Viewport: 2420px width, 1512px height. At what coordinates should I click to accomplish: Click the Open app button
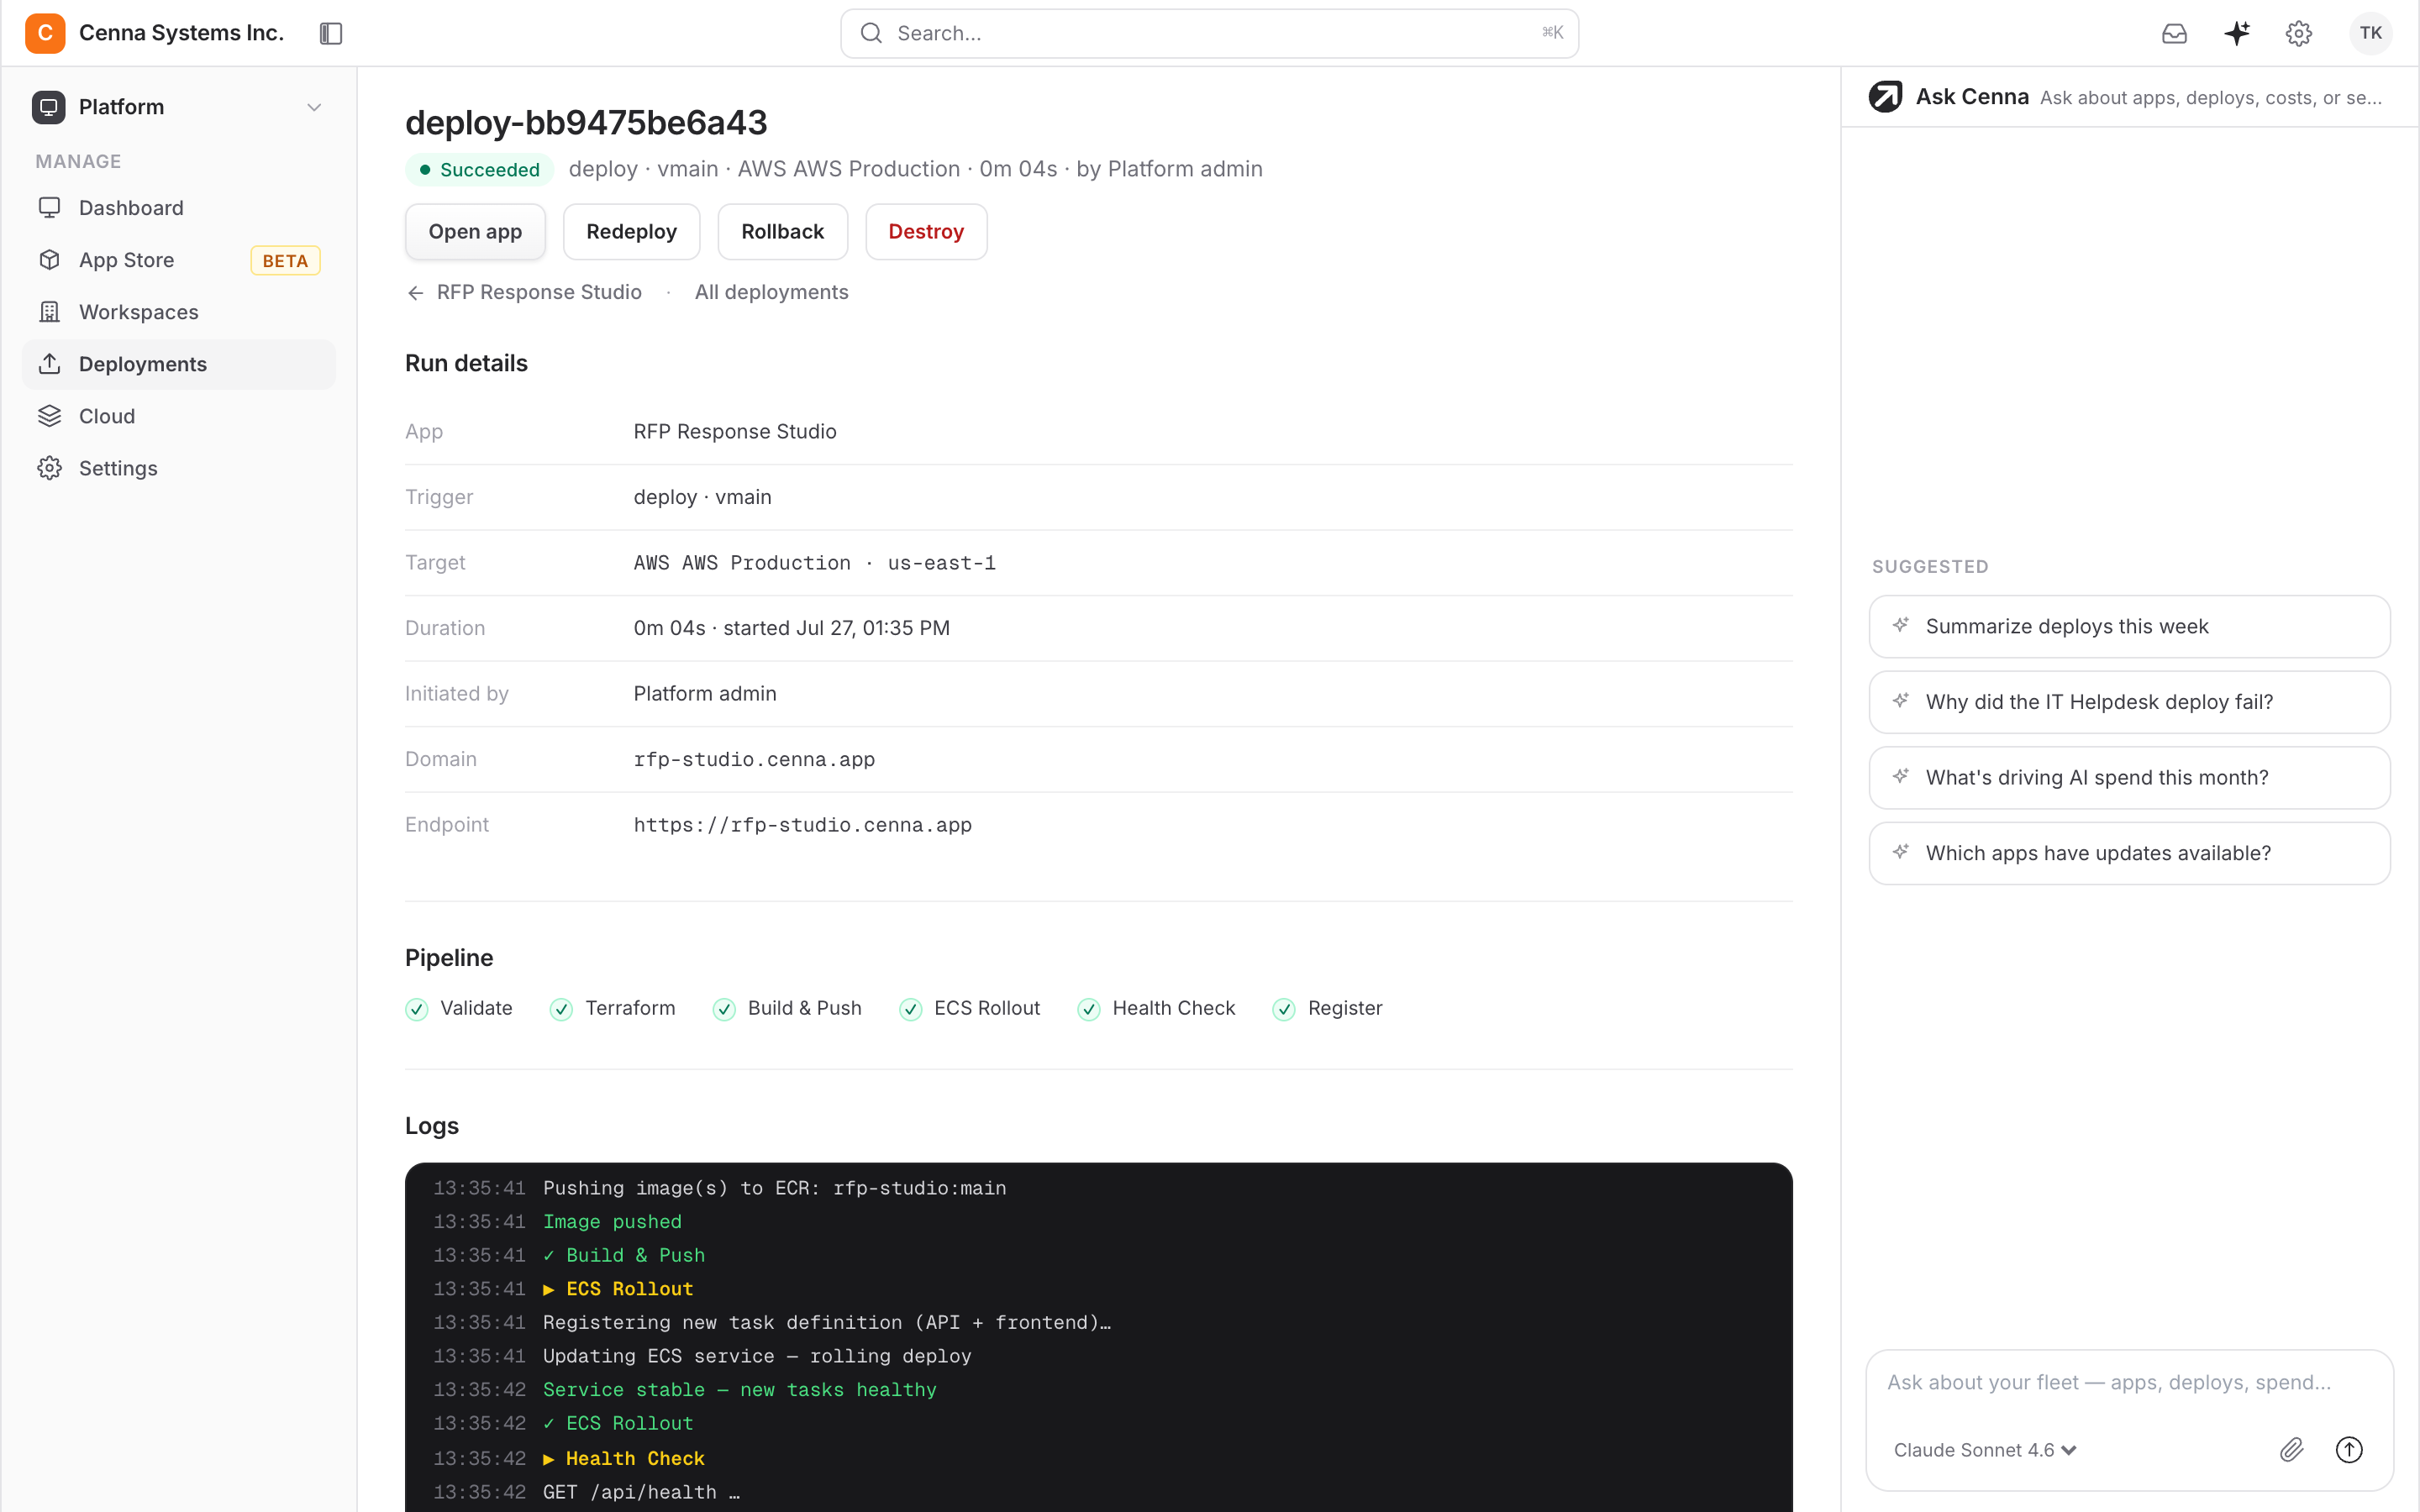[x=475, y=232]
